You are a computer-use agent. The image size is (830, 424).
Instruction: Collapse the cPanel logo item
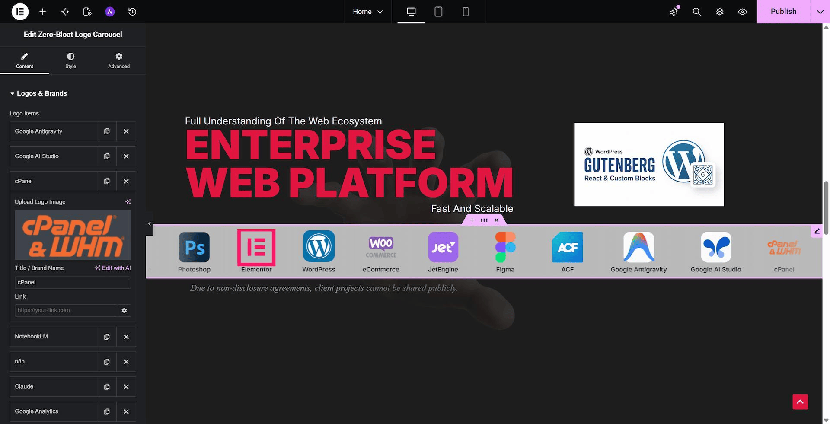click(53, 182)
